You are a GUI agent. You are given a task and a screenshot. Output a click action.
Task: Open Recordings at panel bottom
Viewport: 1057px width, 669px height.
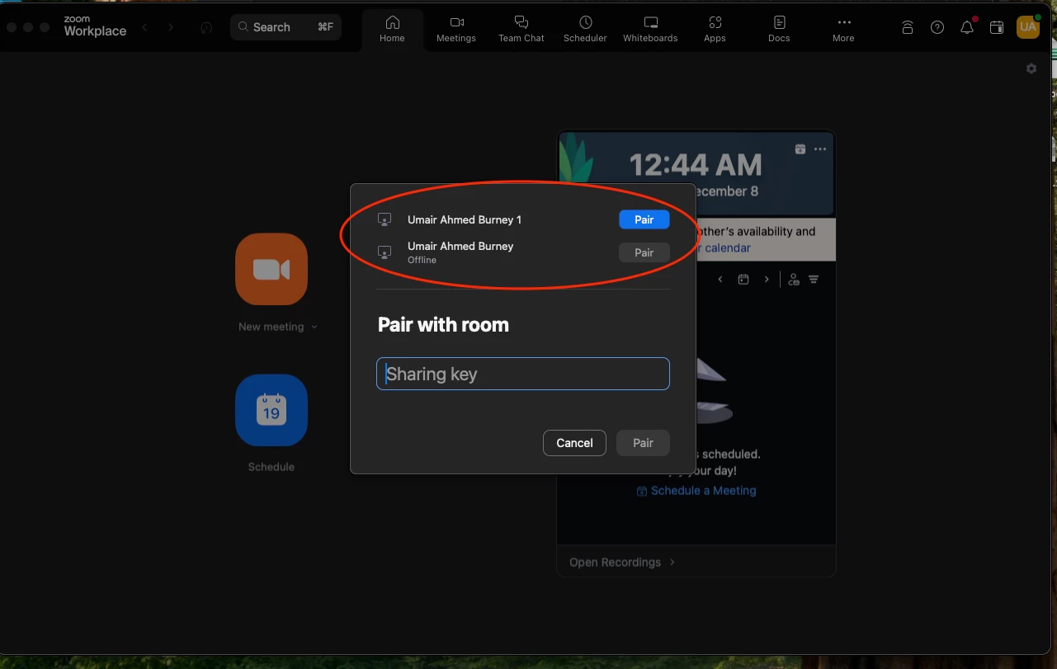[622, 562]
